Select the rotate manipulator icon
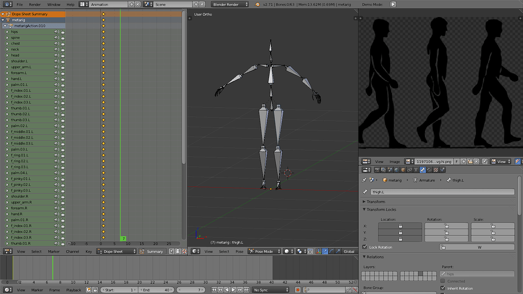 point(331,251)
